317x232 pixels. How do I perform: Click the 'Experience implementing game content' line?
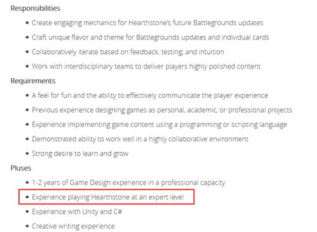click(x=159, y=125)
